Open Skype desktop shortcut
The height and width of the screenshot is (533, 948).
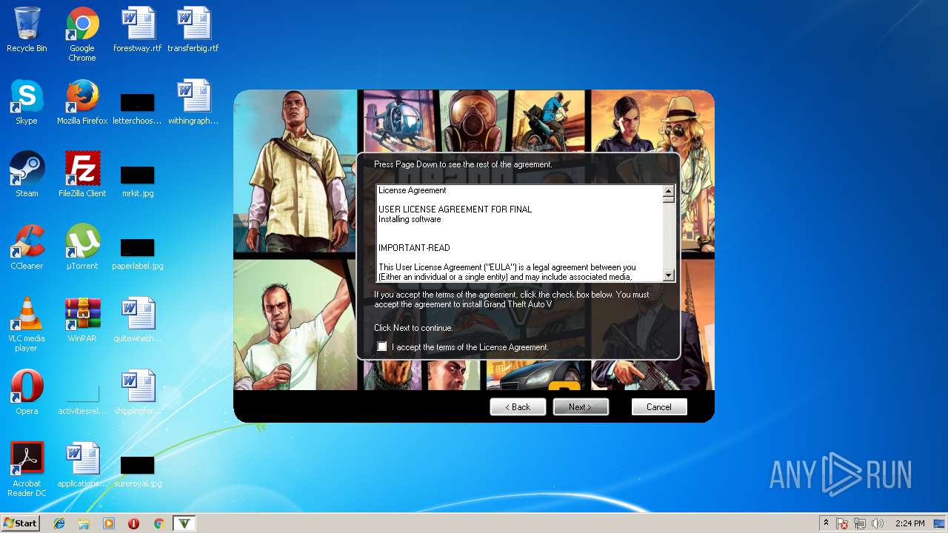27,102
